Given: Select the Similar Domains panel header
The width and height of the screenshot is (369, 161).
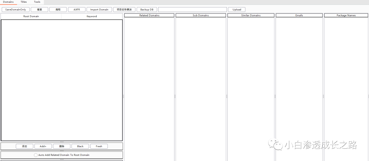Looking at the screenshot, I should [x=251, y=15].
